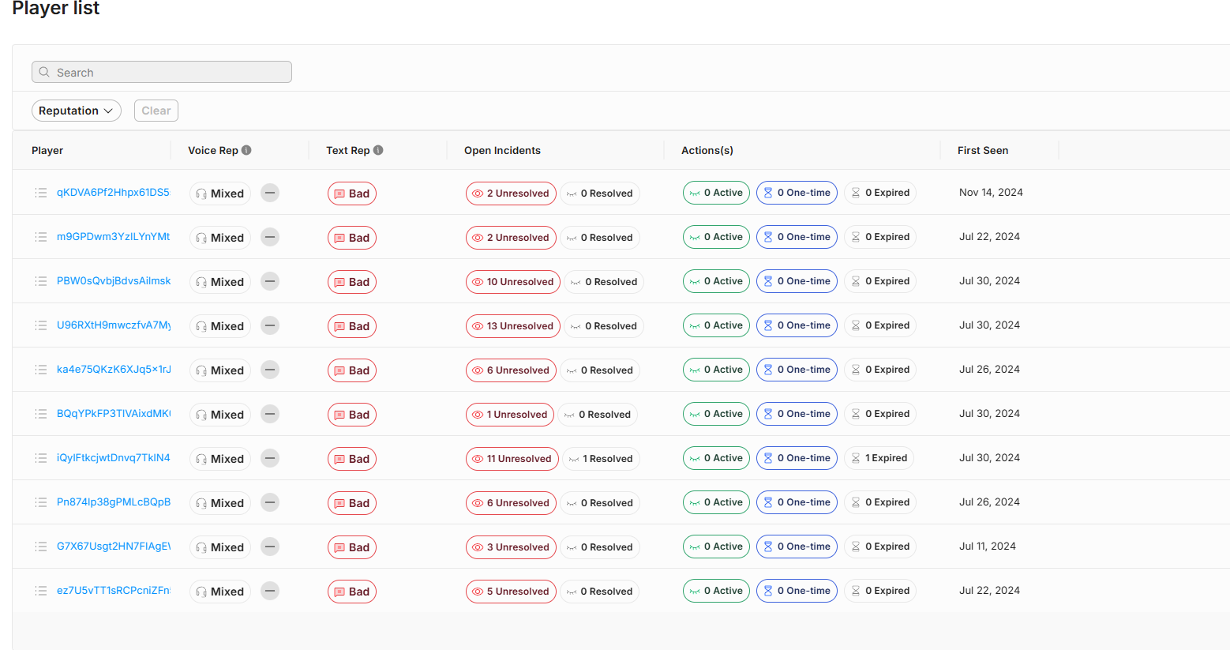Click the Open Incidents column header
1230x650 pixels.
point(502,150)
